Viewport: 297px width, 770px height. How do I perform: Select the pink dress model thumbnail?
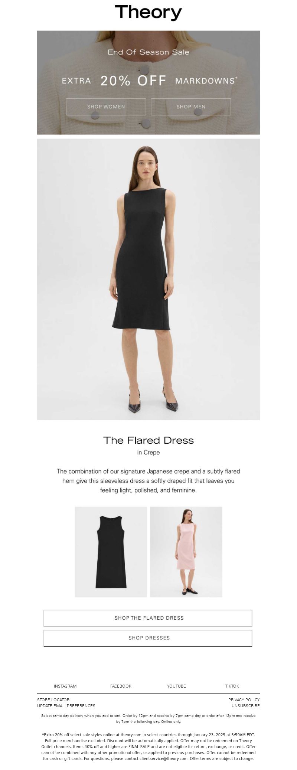coord(186,552)
